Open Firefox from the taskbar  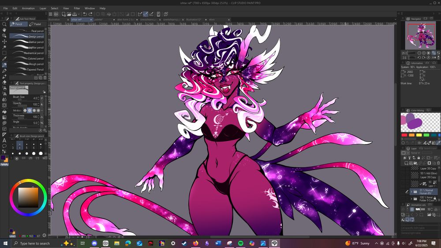(195, 243)
